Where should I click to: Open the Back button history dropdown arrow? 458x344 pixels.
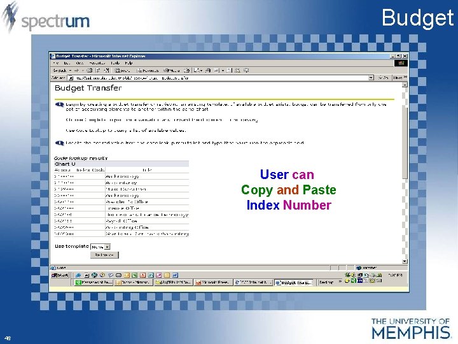71,71
